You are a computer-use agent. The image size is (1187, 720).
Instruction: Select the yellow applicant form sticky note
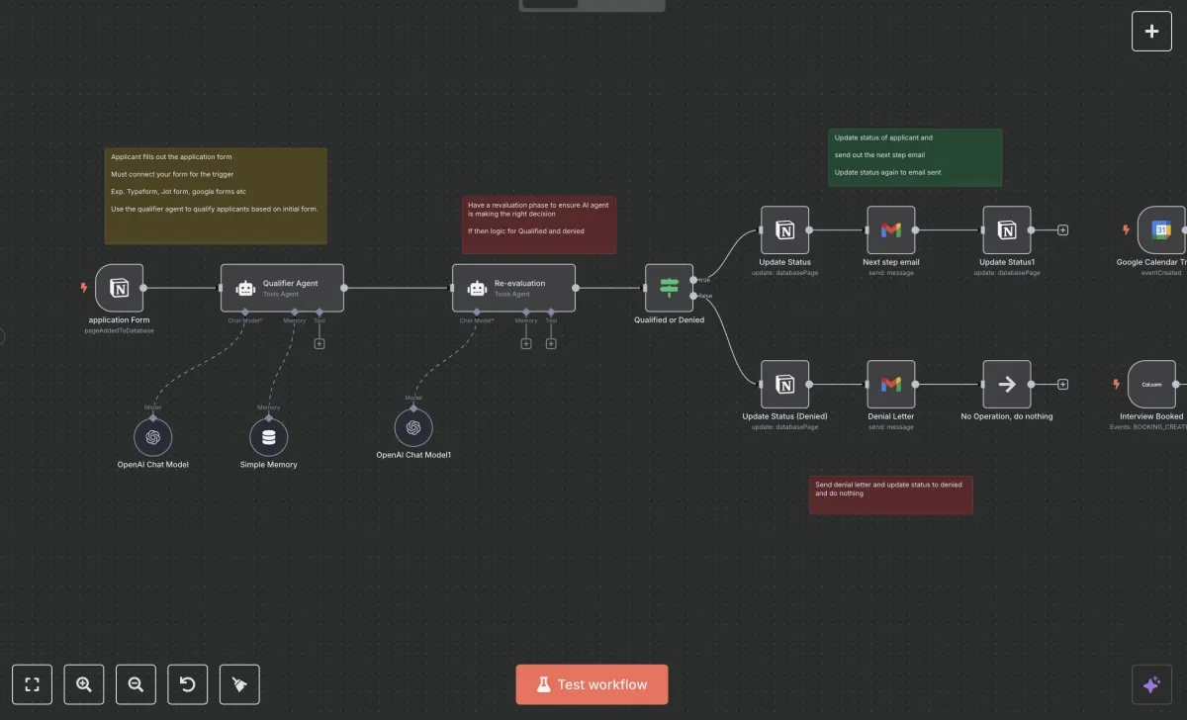click(216, 196)
